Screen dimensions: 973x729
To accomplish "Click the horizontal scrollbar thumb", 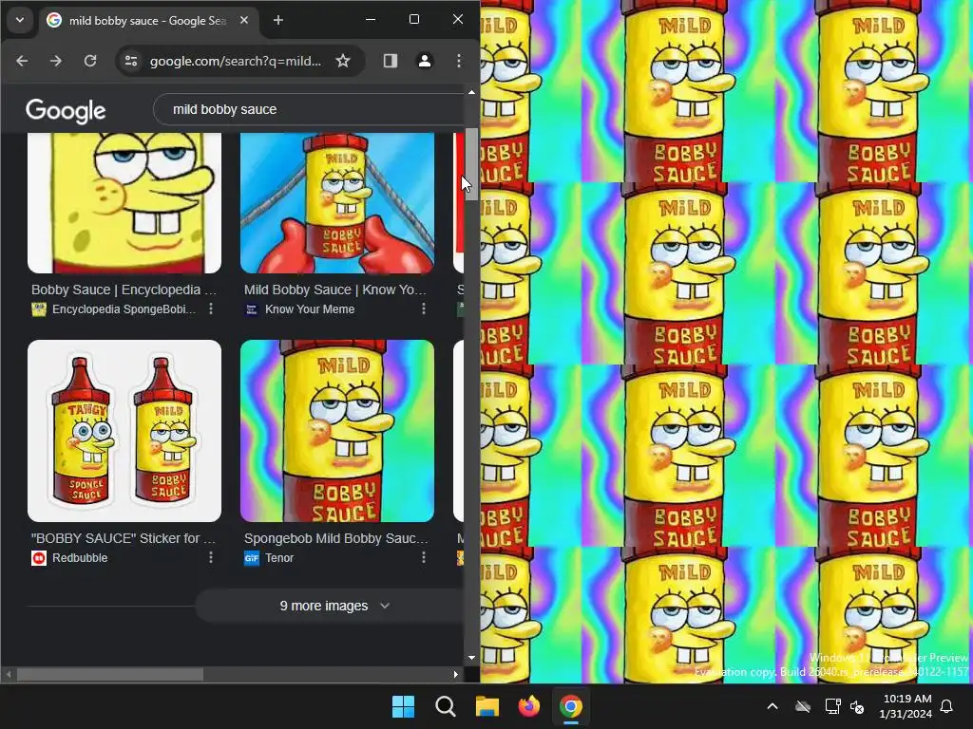I will coord(110,675).
